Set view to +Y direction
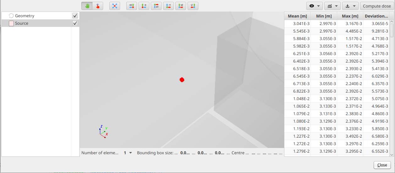395x173 pixels. [x=156, y=6]
